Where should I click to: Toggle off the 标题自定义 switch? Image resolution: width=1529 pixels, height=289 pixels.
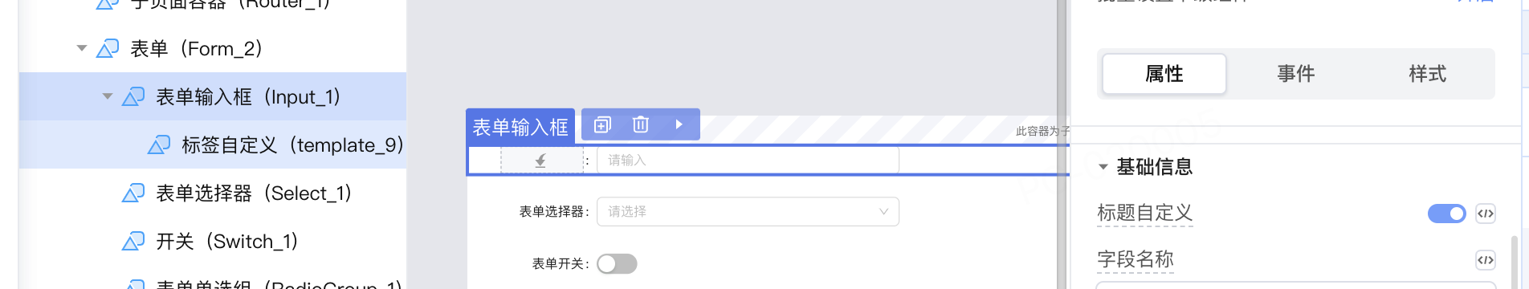click(x=1447, y=214)
